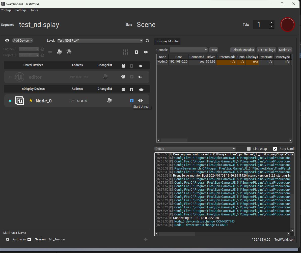The height and width of the screenshot is (253, 301).
Task: Open the settings sliders icon in the top toolbar
Action: coord(125,52)
